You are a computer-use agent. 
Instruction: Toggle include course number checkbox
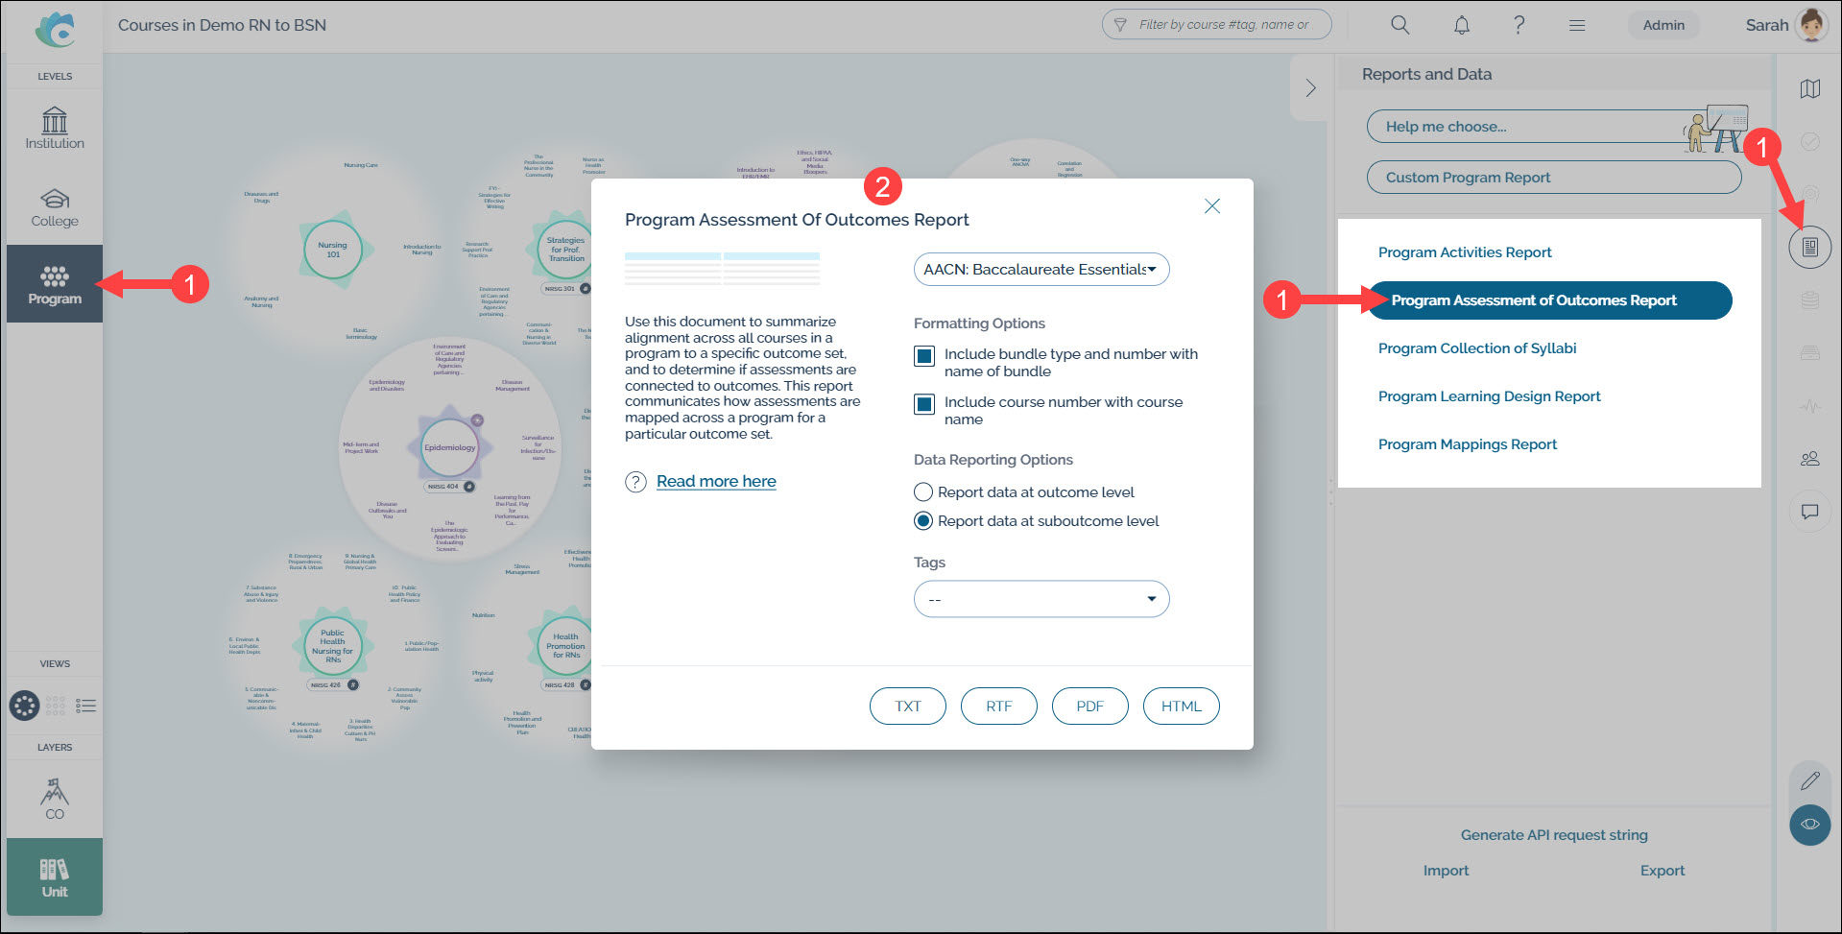tap(924, 404)
